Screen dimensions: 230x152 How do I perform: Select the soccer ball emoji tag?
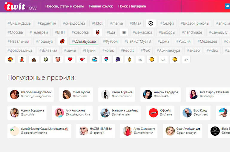tap(151, 23)
